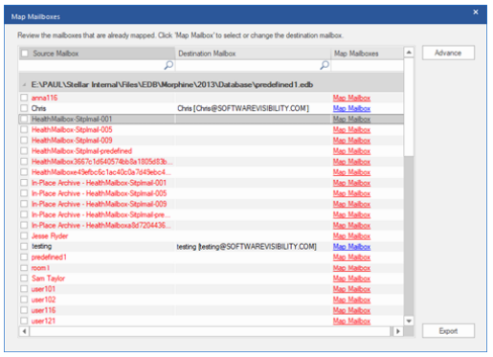Image resolution: width=493 pixels, height=357 pixels.
Task: Tick the select-all Source Mailbox checkbox
Action: pyautogui.click(x=25, y=54)
